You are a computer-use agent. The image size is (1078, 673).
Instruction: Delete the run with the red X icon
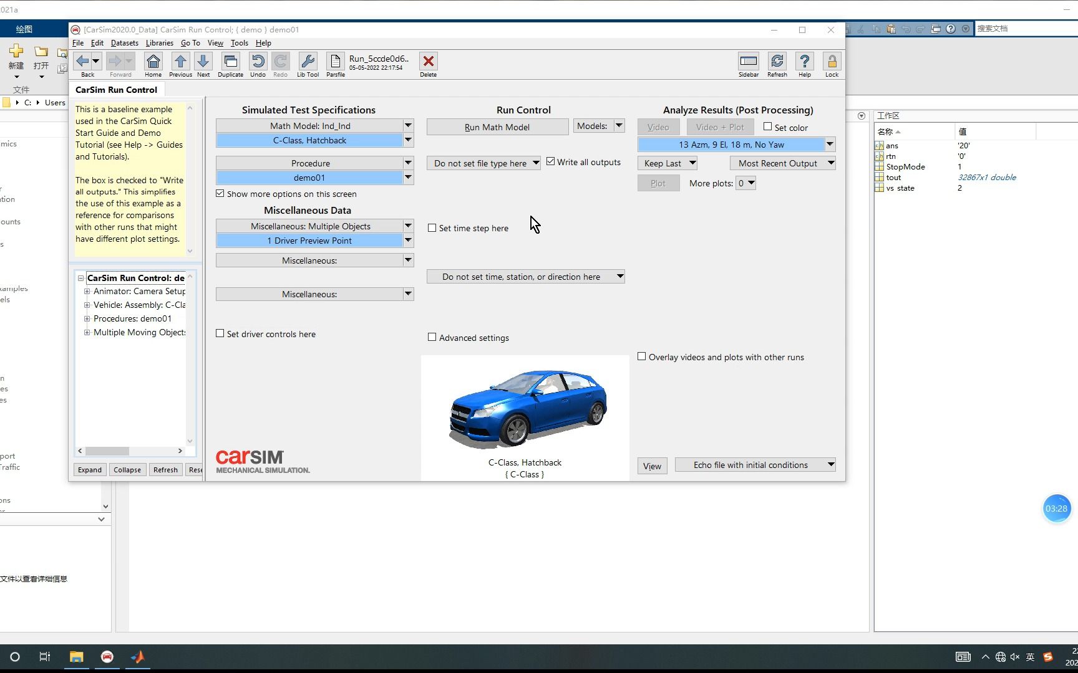(428, 62)
